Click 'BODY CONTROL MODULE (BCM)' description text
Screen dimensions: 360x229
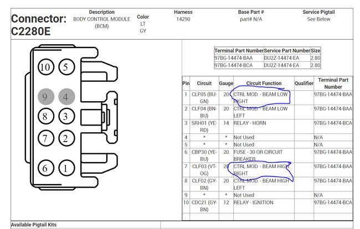tap(102, 23)
